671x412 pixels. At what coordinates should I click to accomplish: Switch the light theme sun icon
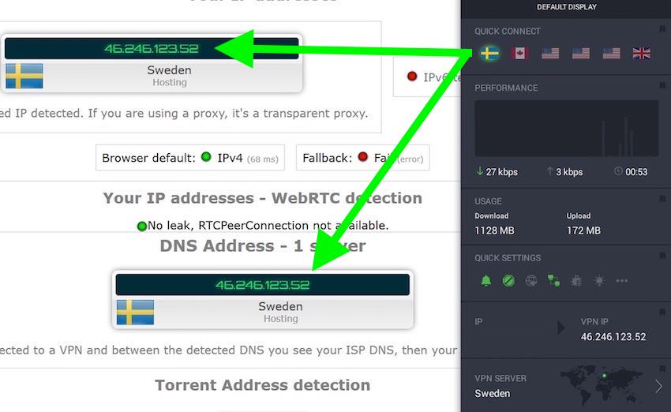coord(599,281)
